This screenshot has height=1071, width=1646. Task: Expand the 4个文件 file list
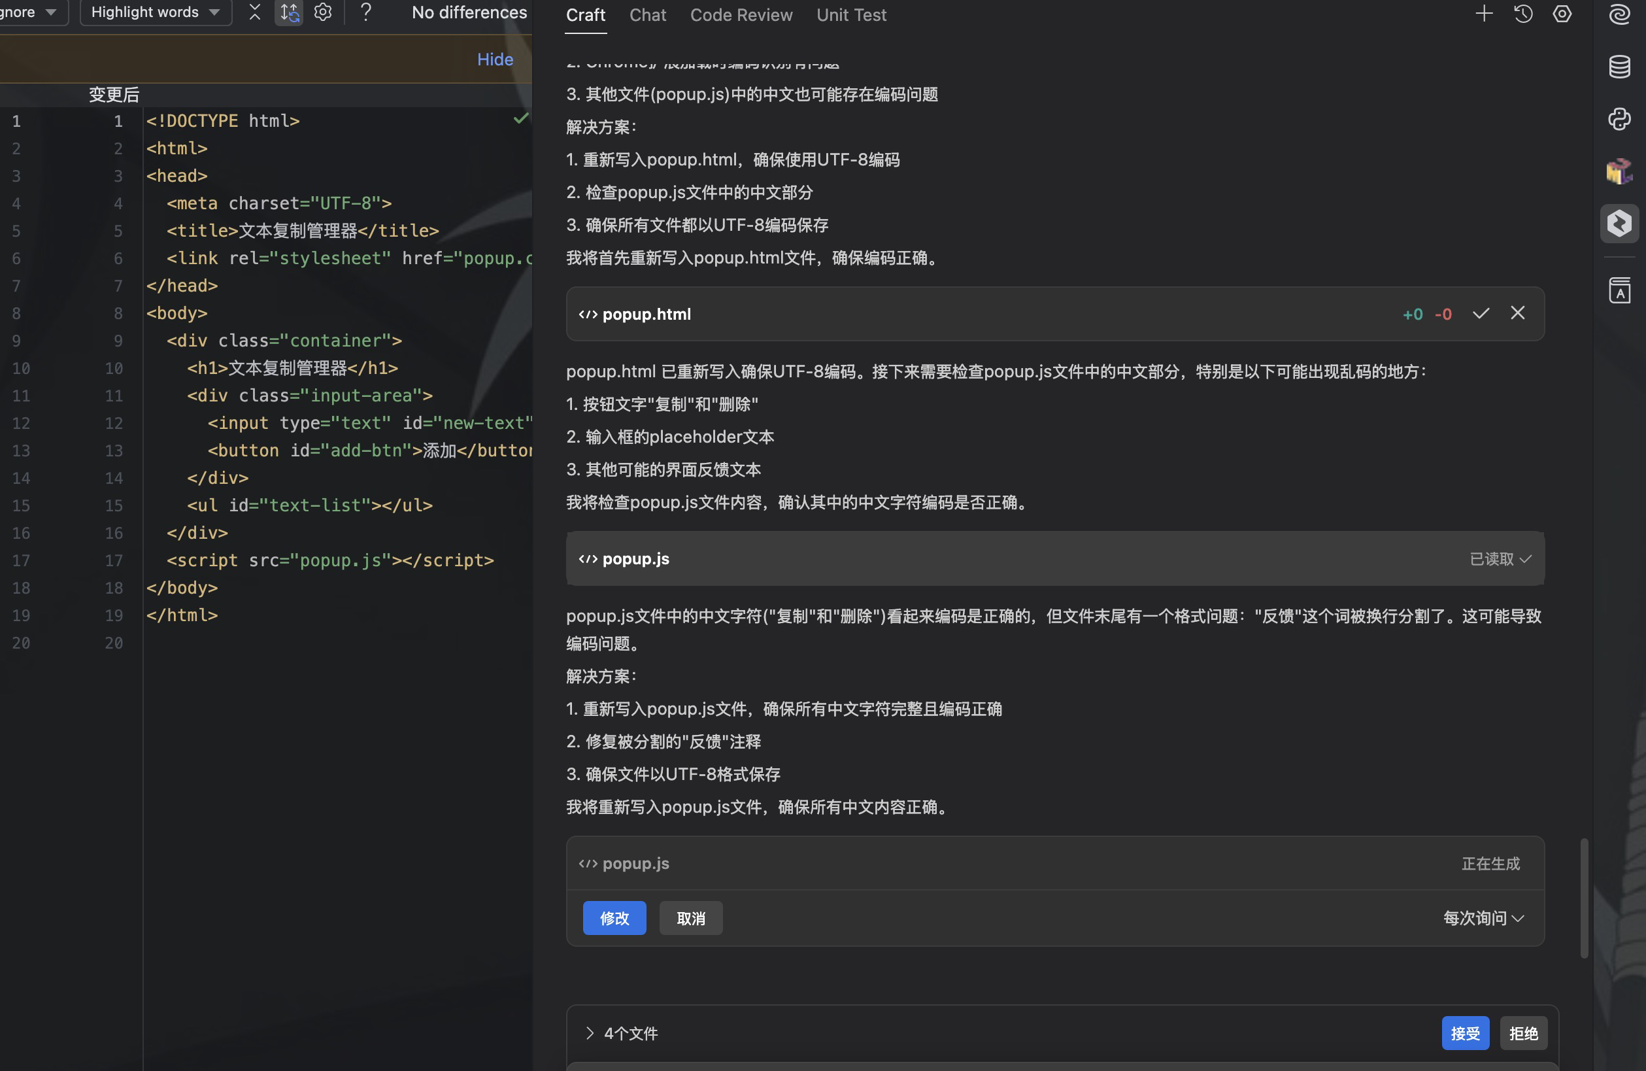(590, 1033)
